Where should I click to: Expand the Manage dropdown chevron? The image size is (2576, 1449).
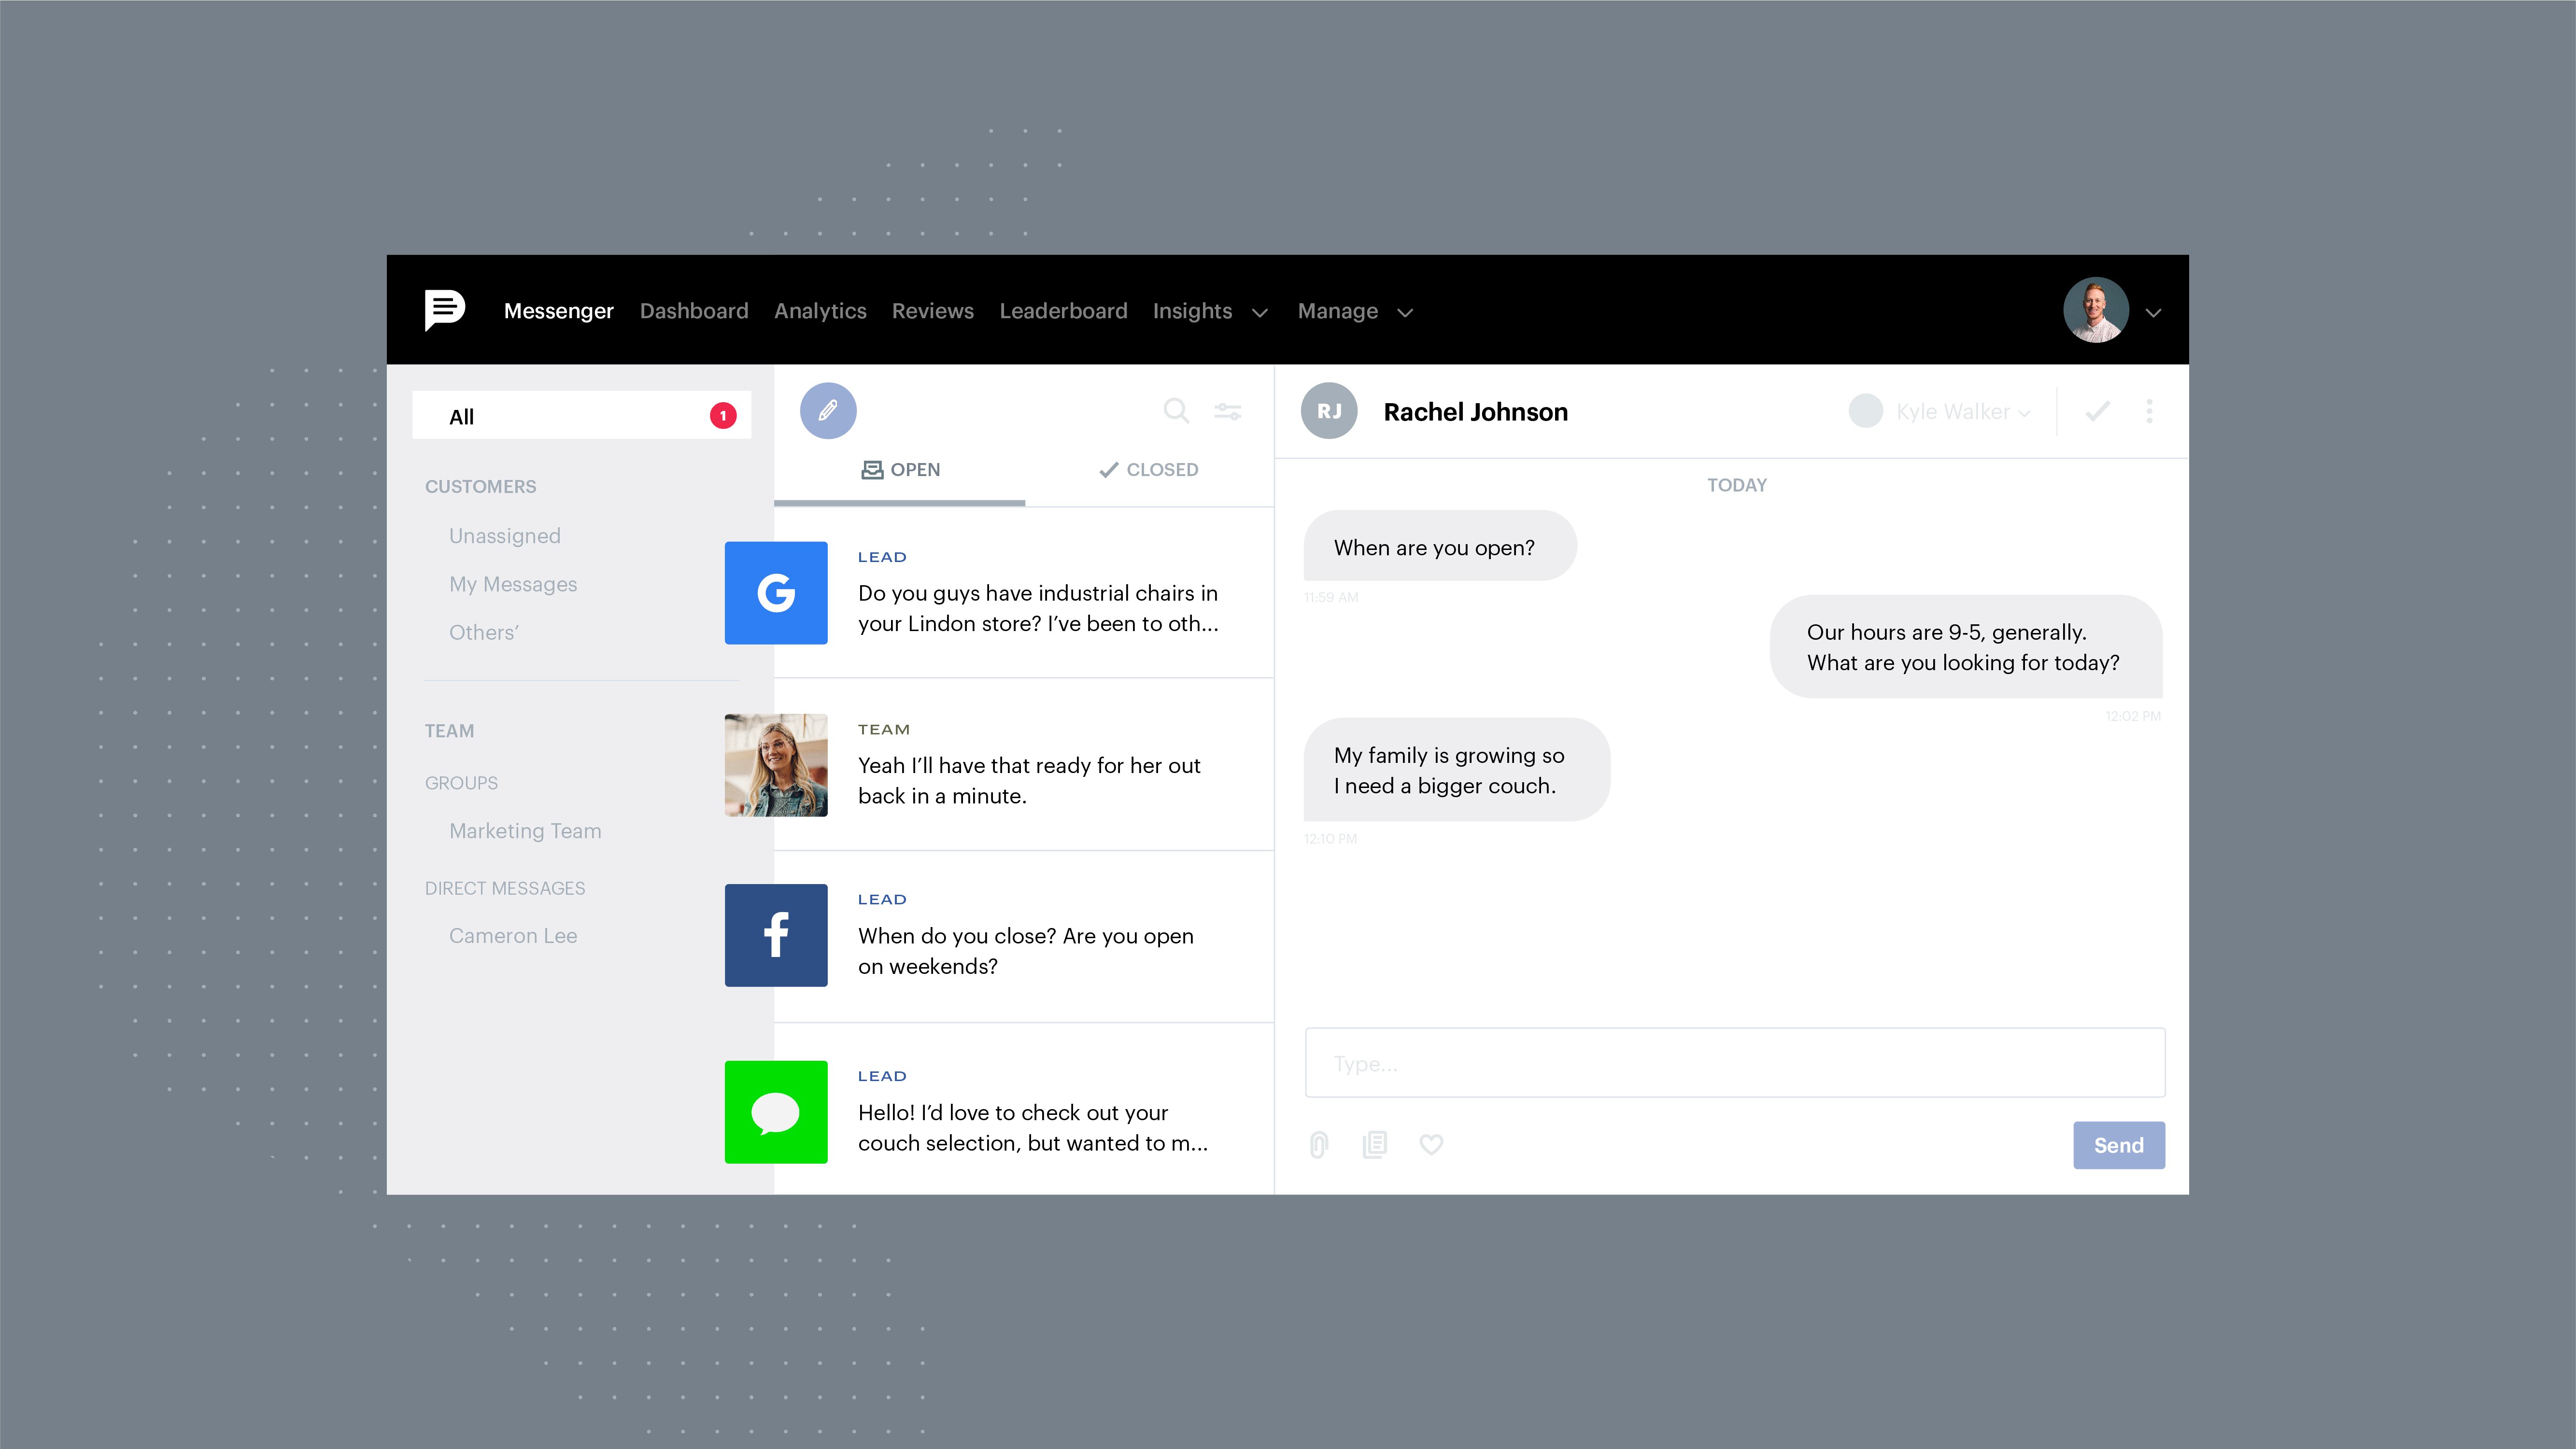point(1405,313)
